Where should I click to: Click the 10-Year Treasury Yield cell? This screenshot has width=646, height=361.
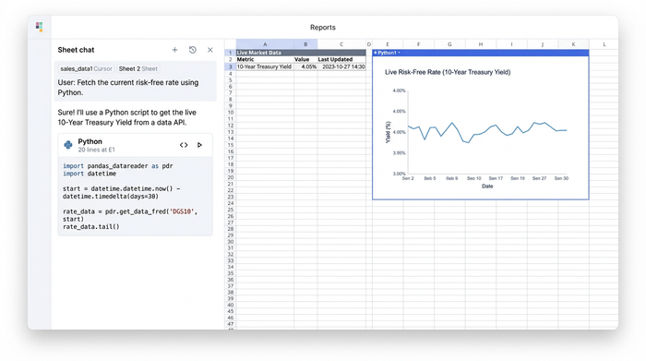(265, 66)
